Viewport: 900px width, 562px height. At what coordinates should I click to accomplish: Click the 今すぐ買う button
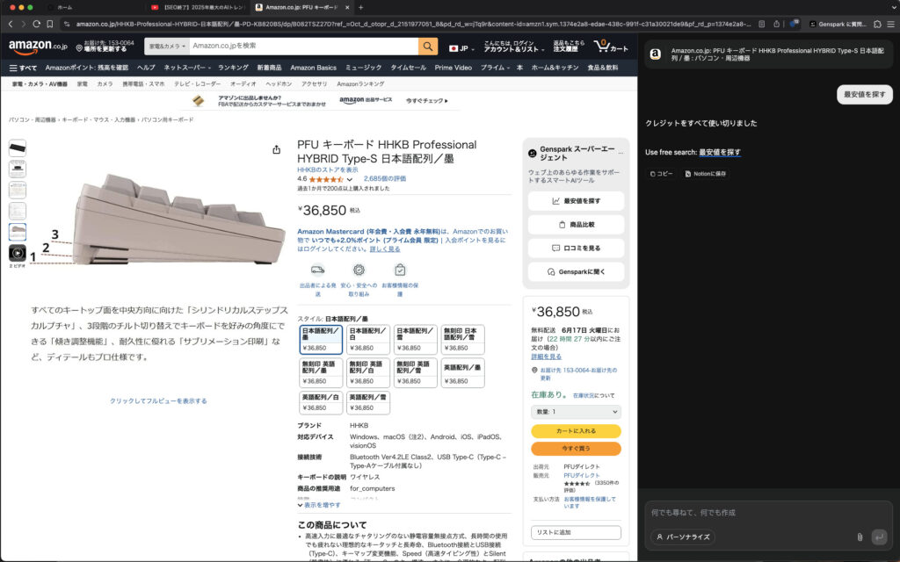tap(576, 449)
